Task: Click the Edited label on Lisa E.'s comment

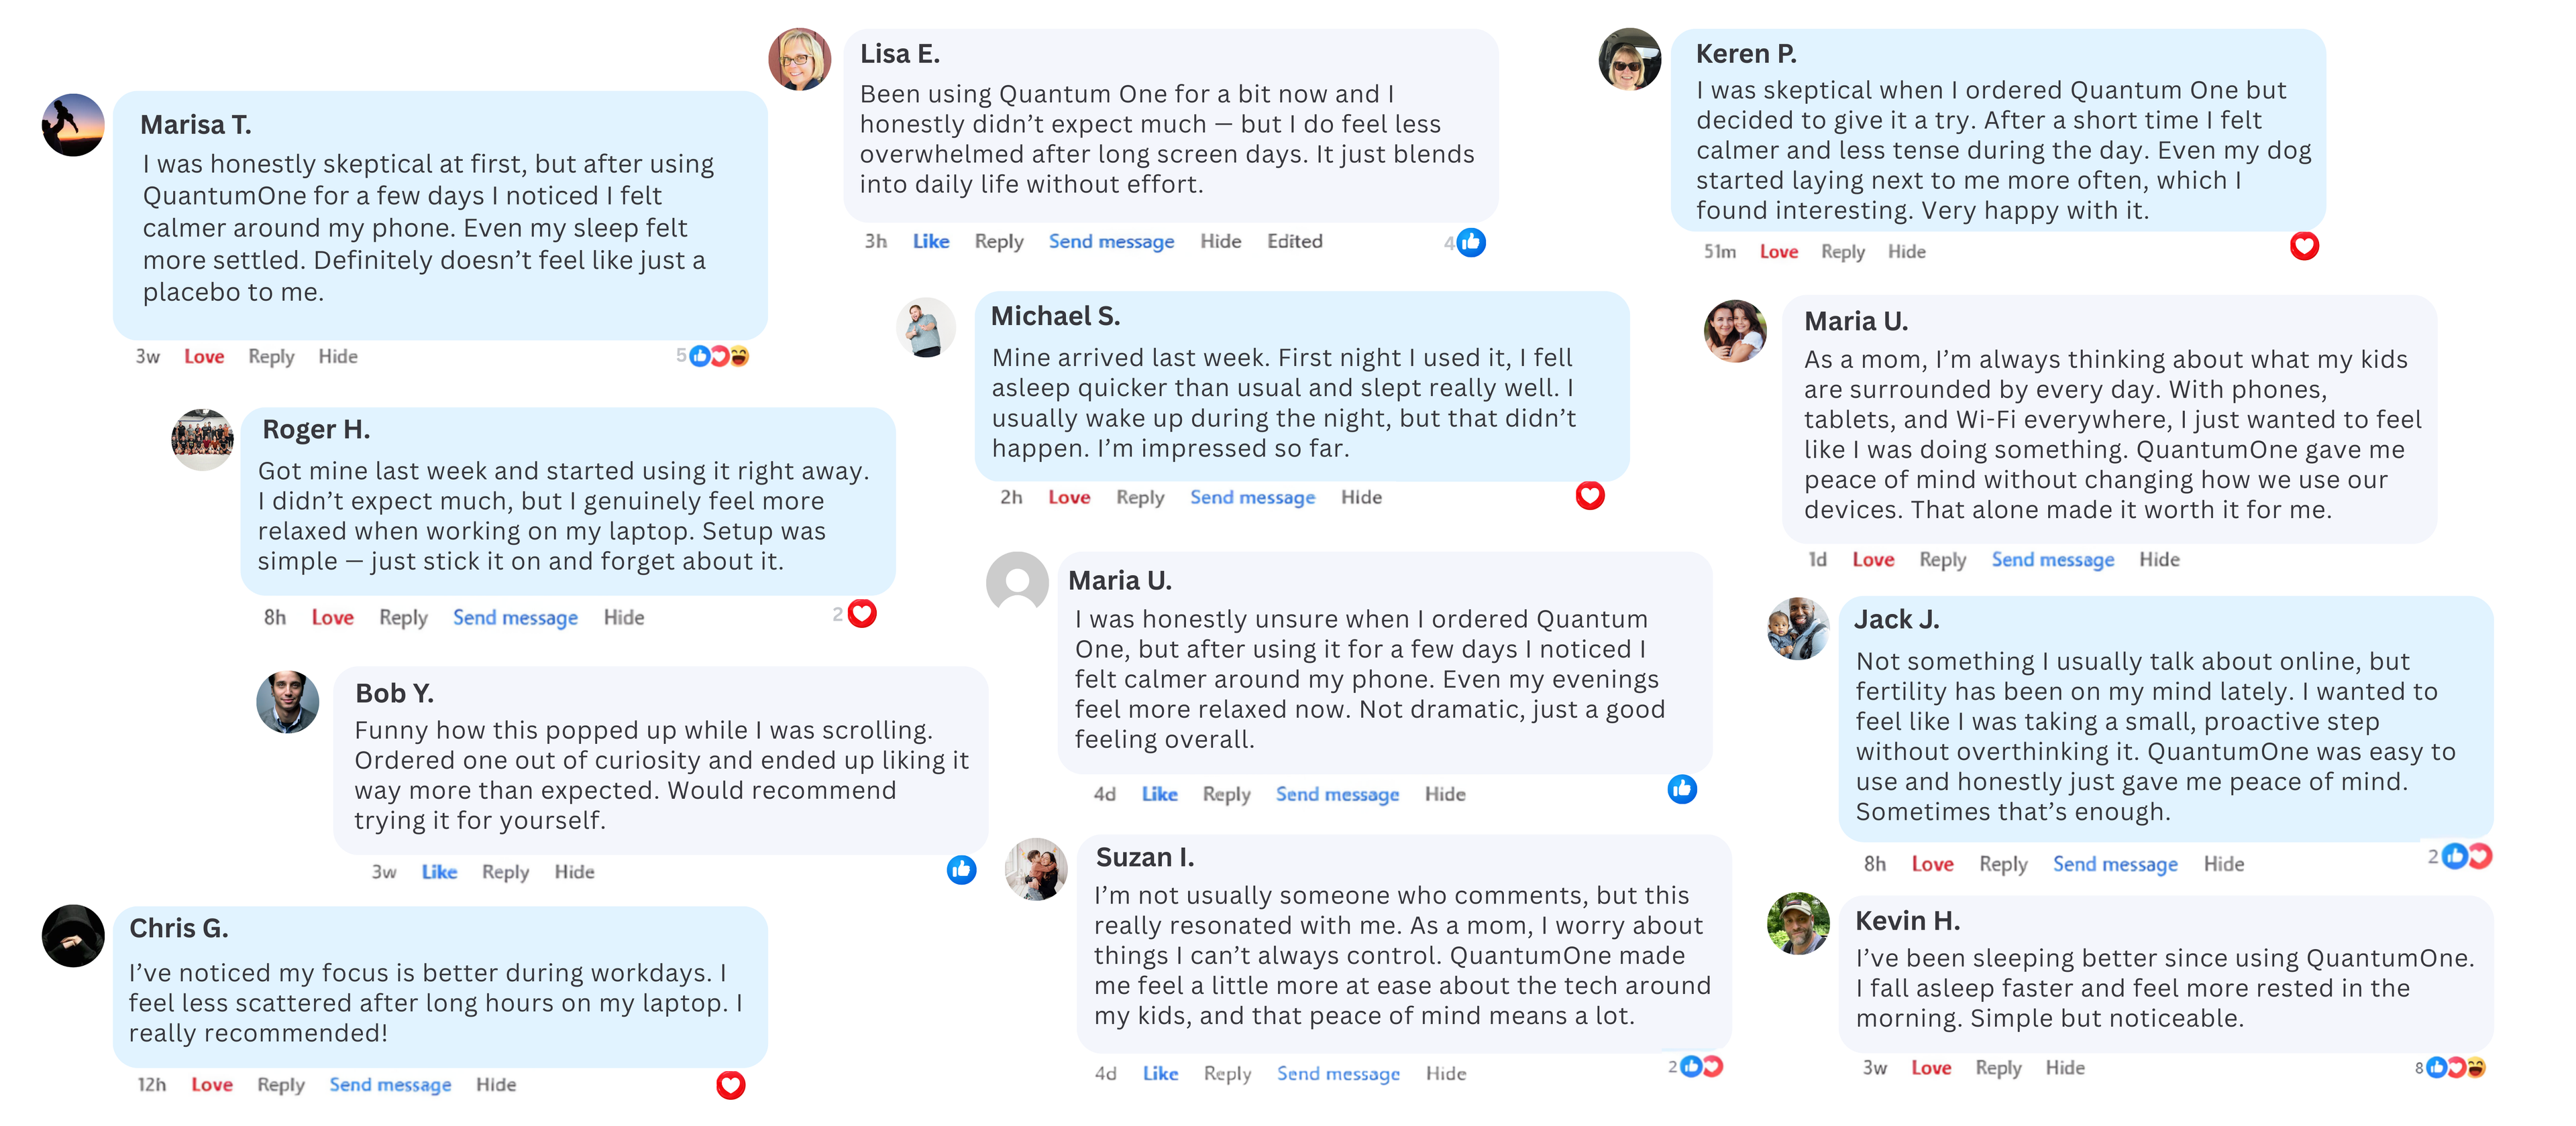Action: pos(1294,242)
